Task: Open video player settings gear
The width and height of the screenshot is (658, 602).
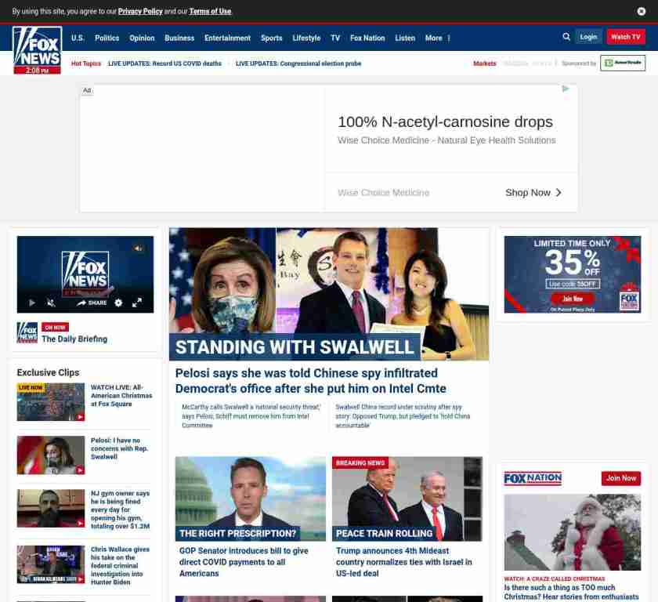Action: (x=118, y=303)
